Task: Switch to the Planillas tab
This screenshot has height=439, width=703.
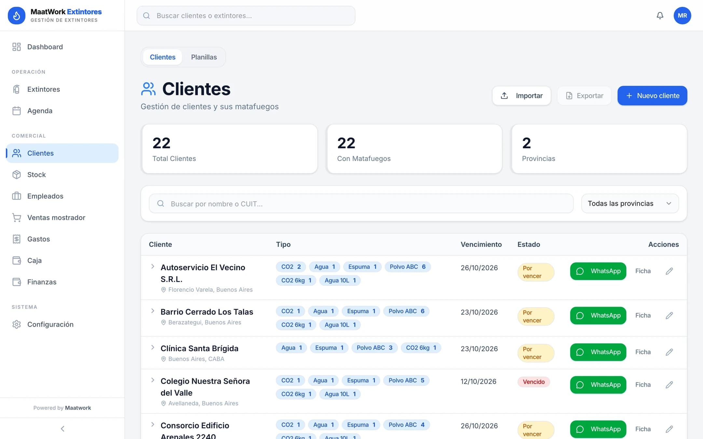Action: pyautogui.click(x=204, y=57)
